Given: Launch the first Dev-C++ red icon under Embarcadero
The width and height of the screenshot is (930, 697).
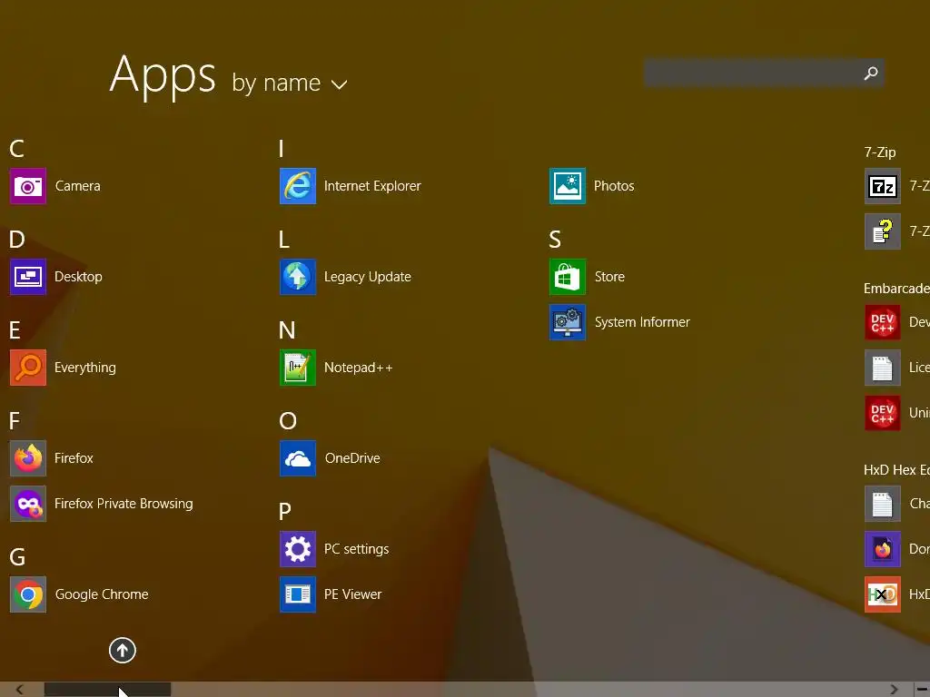Looking at the screenshot, I should click(x=883, y=322).
